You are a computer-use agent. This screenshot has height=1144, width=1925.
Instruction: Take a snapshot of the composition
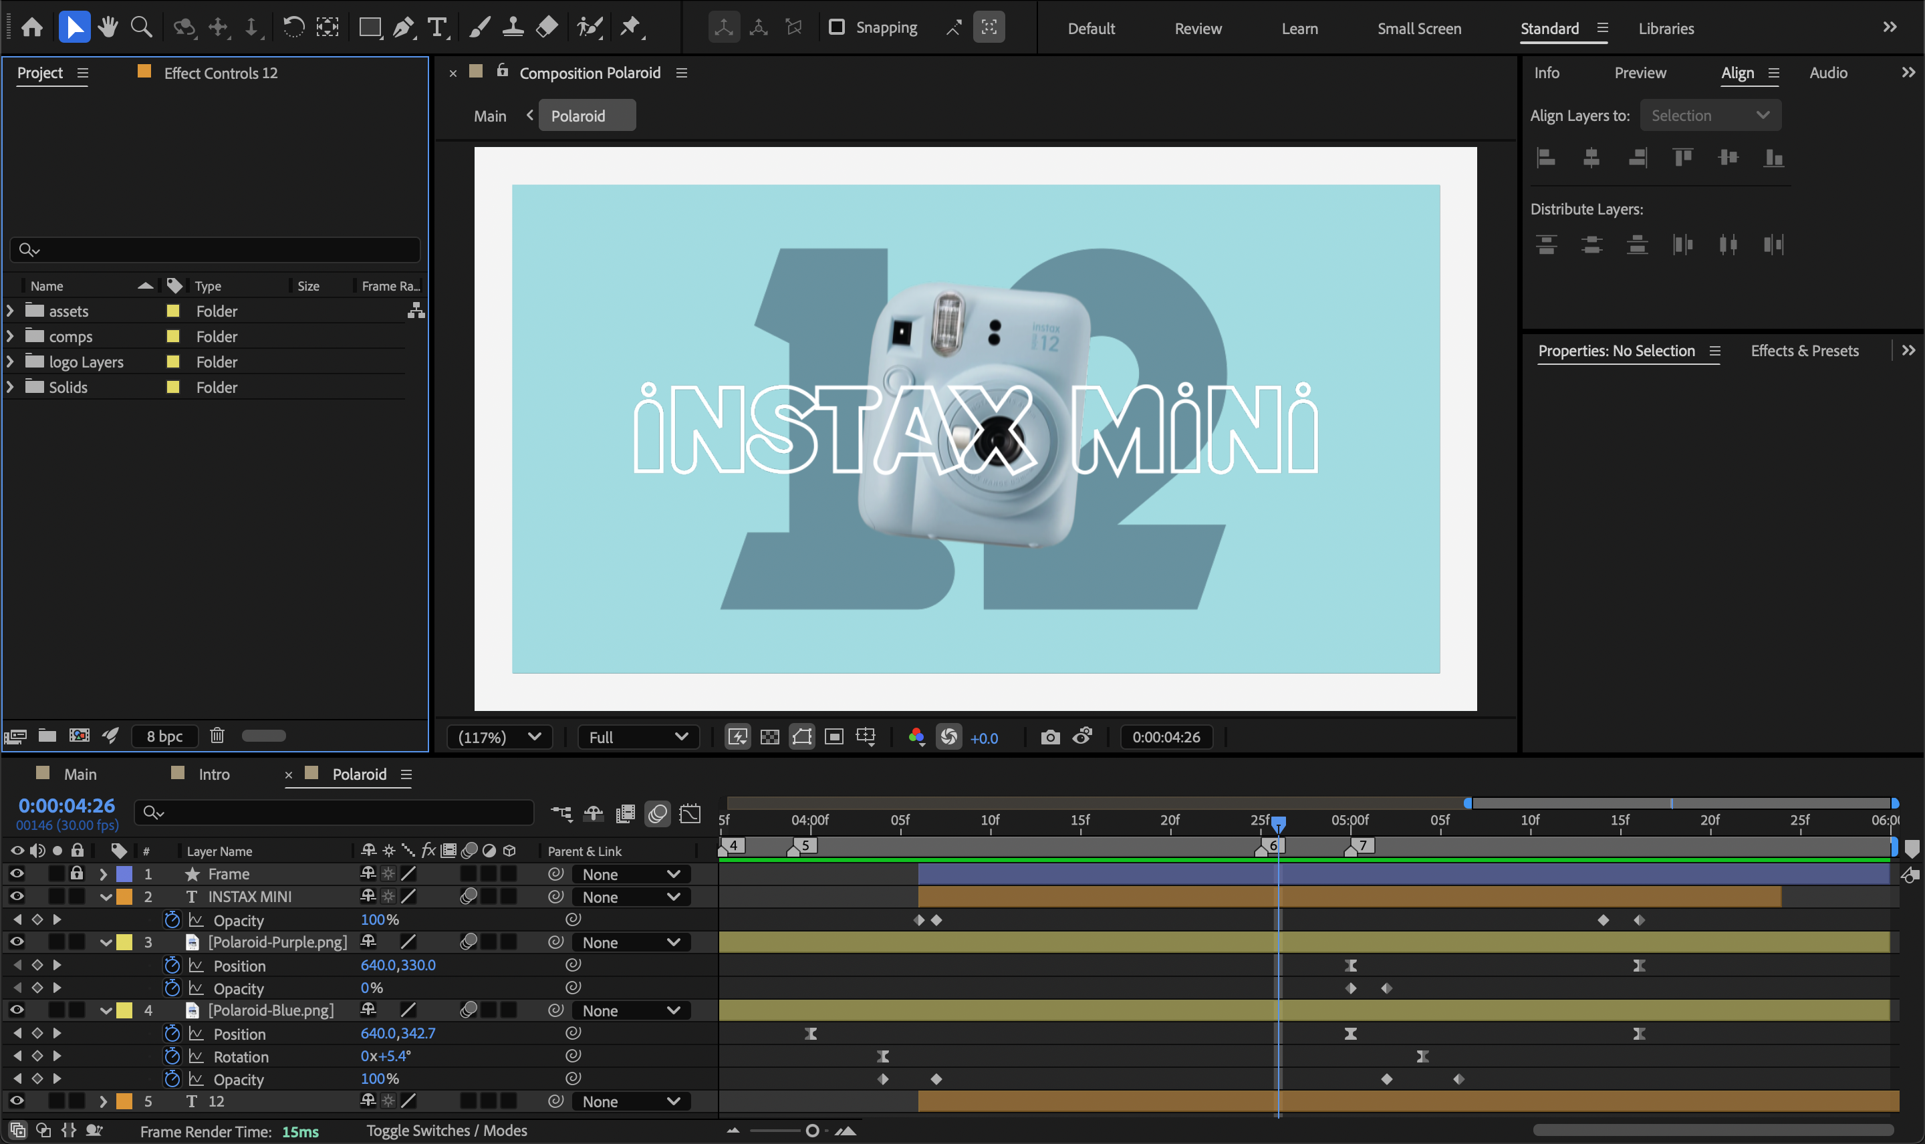[1051, 737]
